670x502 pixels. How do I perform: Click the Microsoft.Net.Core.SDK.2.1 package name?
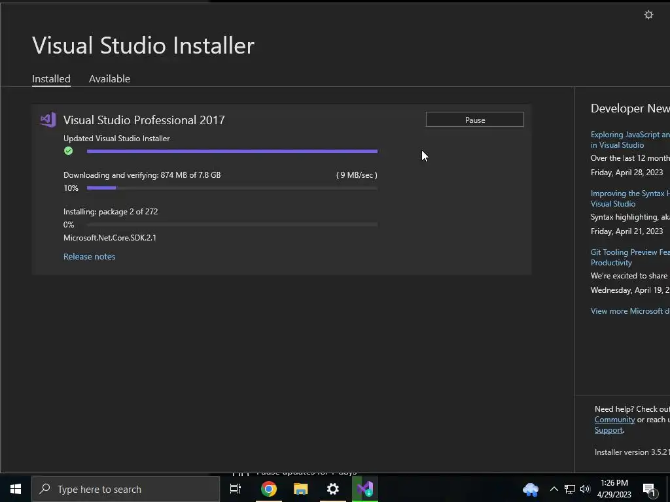click(x=110, y=238)
